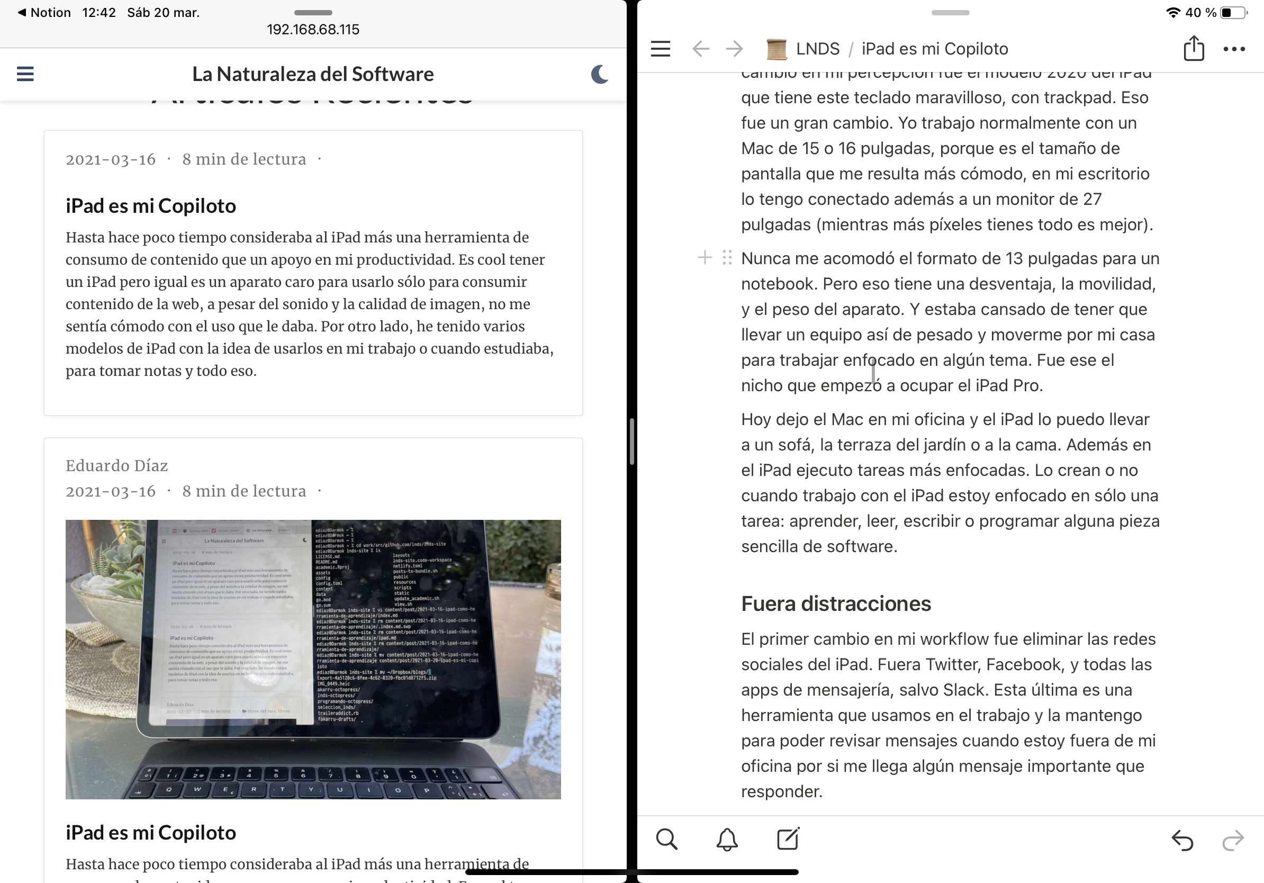The height and width of the screenshot is (883, 1264).
Task: Tap the left window multitasking grabber handle
Action: click(313, 12)
